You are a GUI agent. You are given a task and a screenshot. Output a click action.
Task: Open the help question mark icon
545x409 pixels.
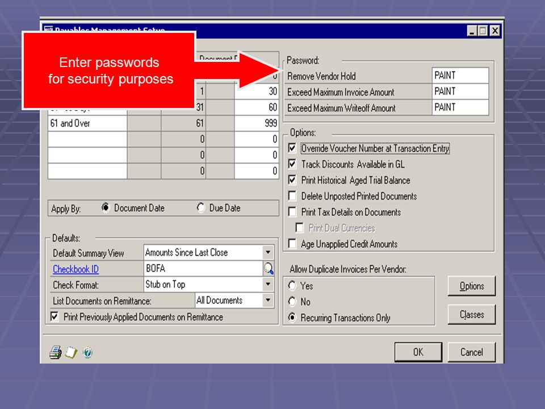87,352
